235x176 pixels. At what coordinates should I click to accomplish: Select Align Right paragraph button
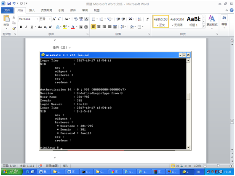coord(104,27)
